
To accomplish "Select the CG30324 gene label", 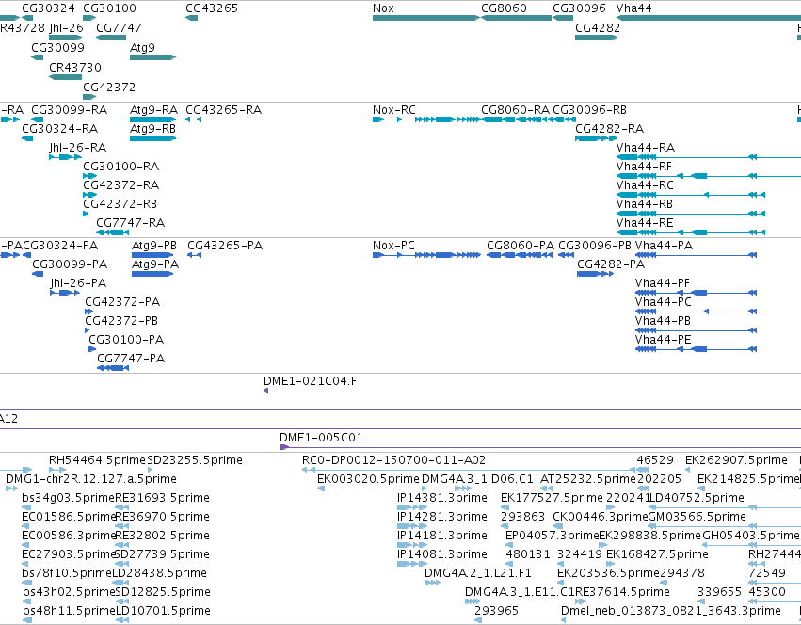I will [48, 8].
